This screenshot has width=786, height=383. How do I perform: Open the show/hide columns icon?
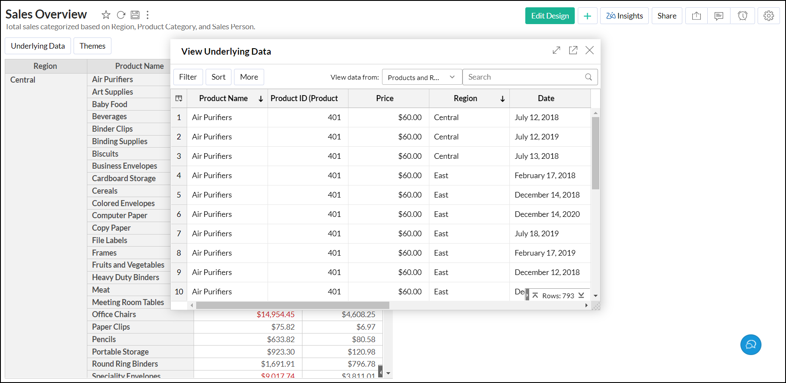click(x=179, y=99)
